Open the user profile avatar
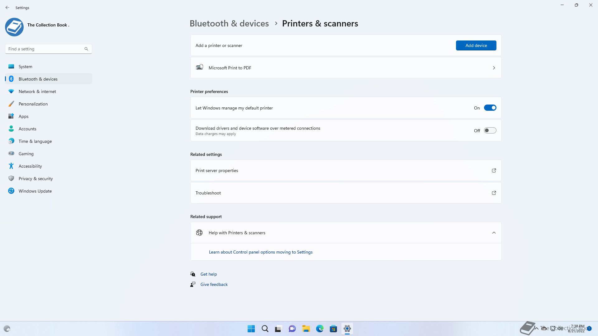Viewport: 598px width, 336px height. click(x=14, y=27)
